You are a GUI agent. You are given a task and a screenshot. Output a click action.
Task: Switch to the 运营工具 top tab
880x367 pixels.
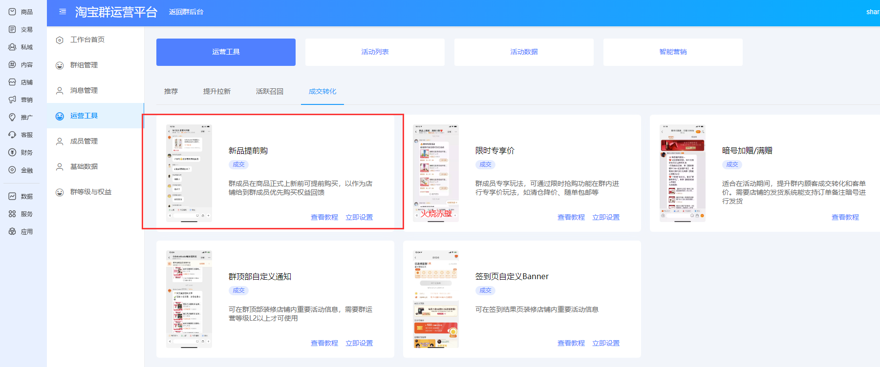pos(226,52)
